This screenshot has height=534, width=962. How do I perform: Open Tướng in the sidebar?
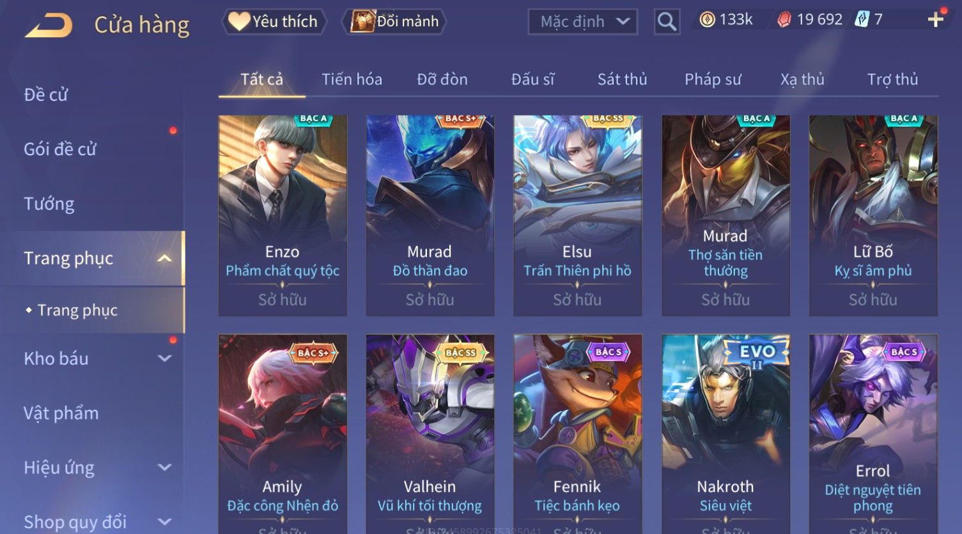coord(49,204)
